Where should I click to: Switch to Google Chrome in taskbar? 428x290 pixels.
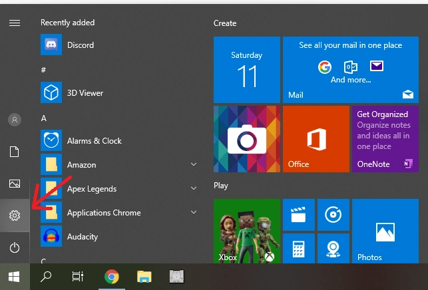point(112,277)
